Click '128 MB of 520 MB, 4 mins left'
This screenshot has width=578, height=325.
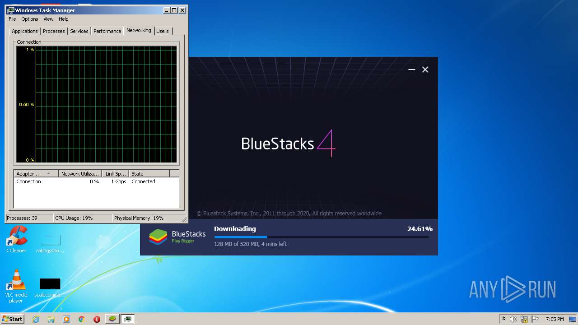pyautogui.click(x=250, y=244)
